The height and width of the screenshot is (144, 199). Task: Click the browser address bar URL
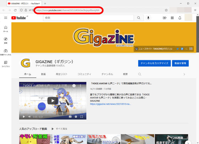pos(68,10)
